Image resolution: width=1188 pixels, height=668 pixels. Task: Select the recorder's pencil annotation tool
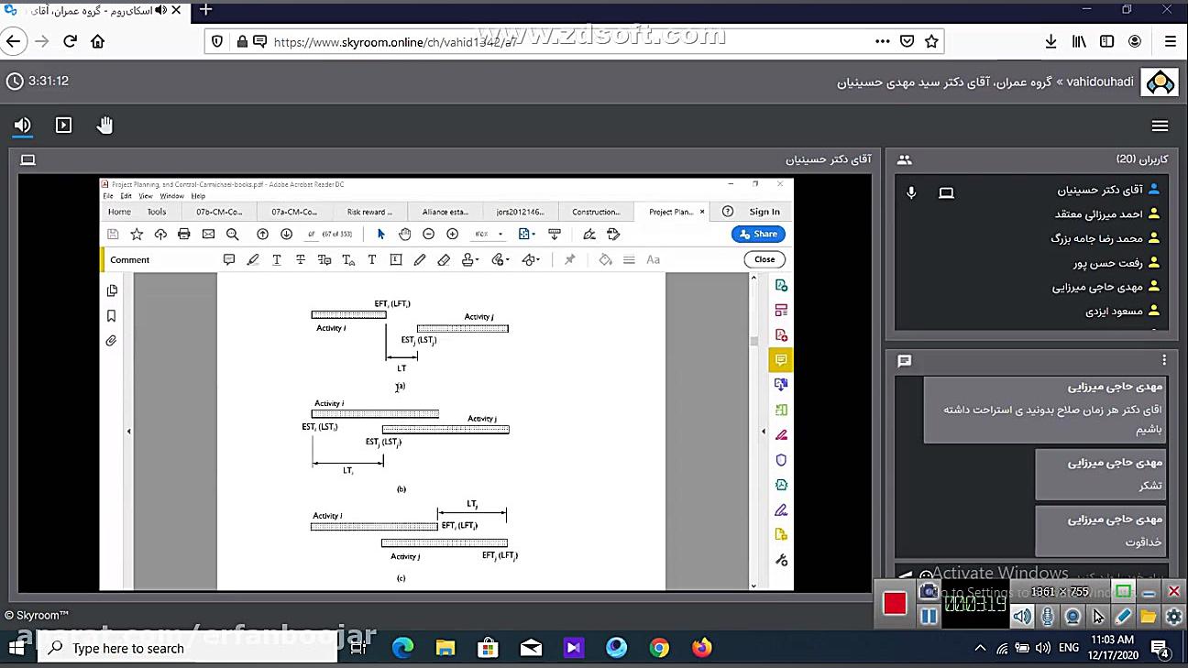(x=1123, y=617)
